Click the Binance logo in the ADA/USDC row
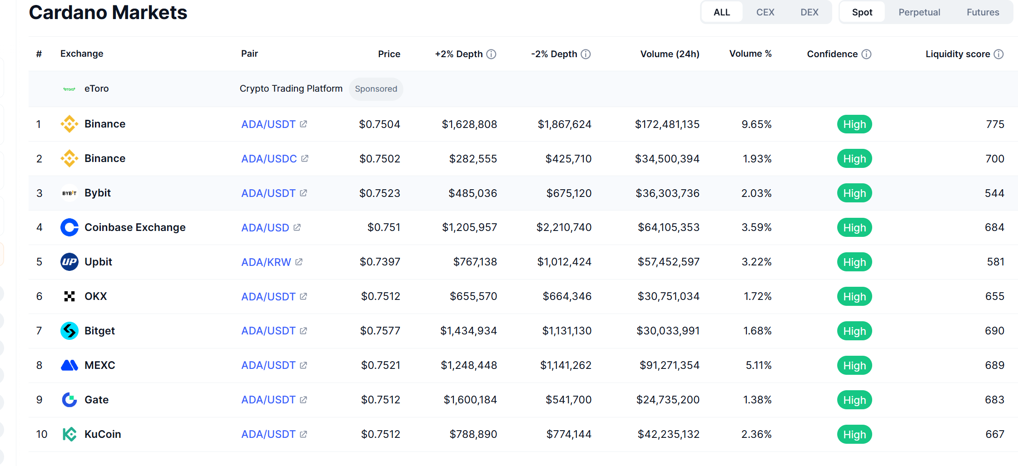This screenshot has height=466, width=1018. point(70,158)
